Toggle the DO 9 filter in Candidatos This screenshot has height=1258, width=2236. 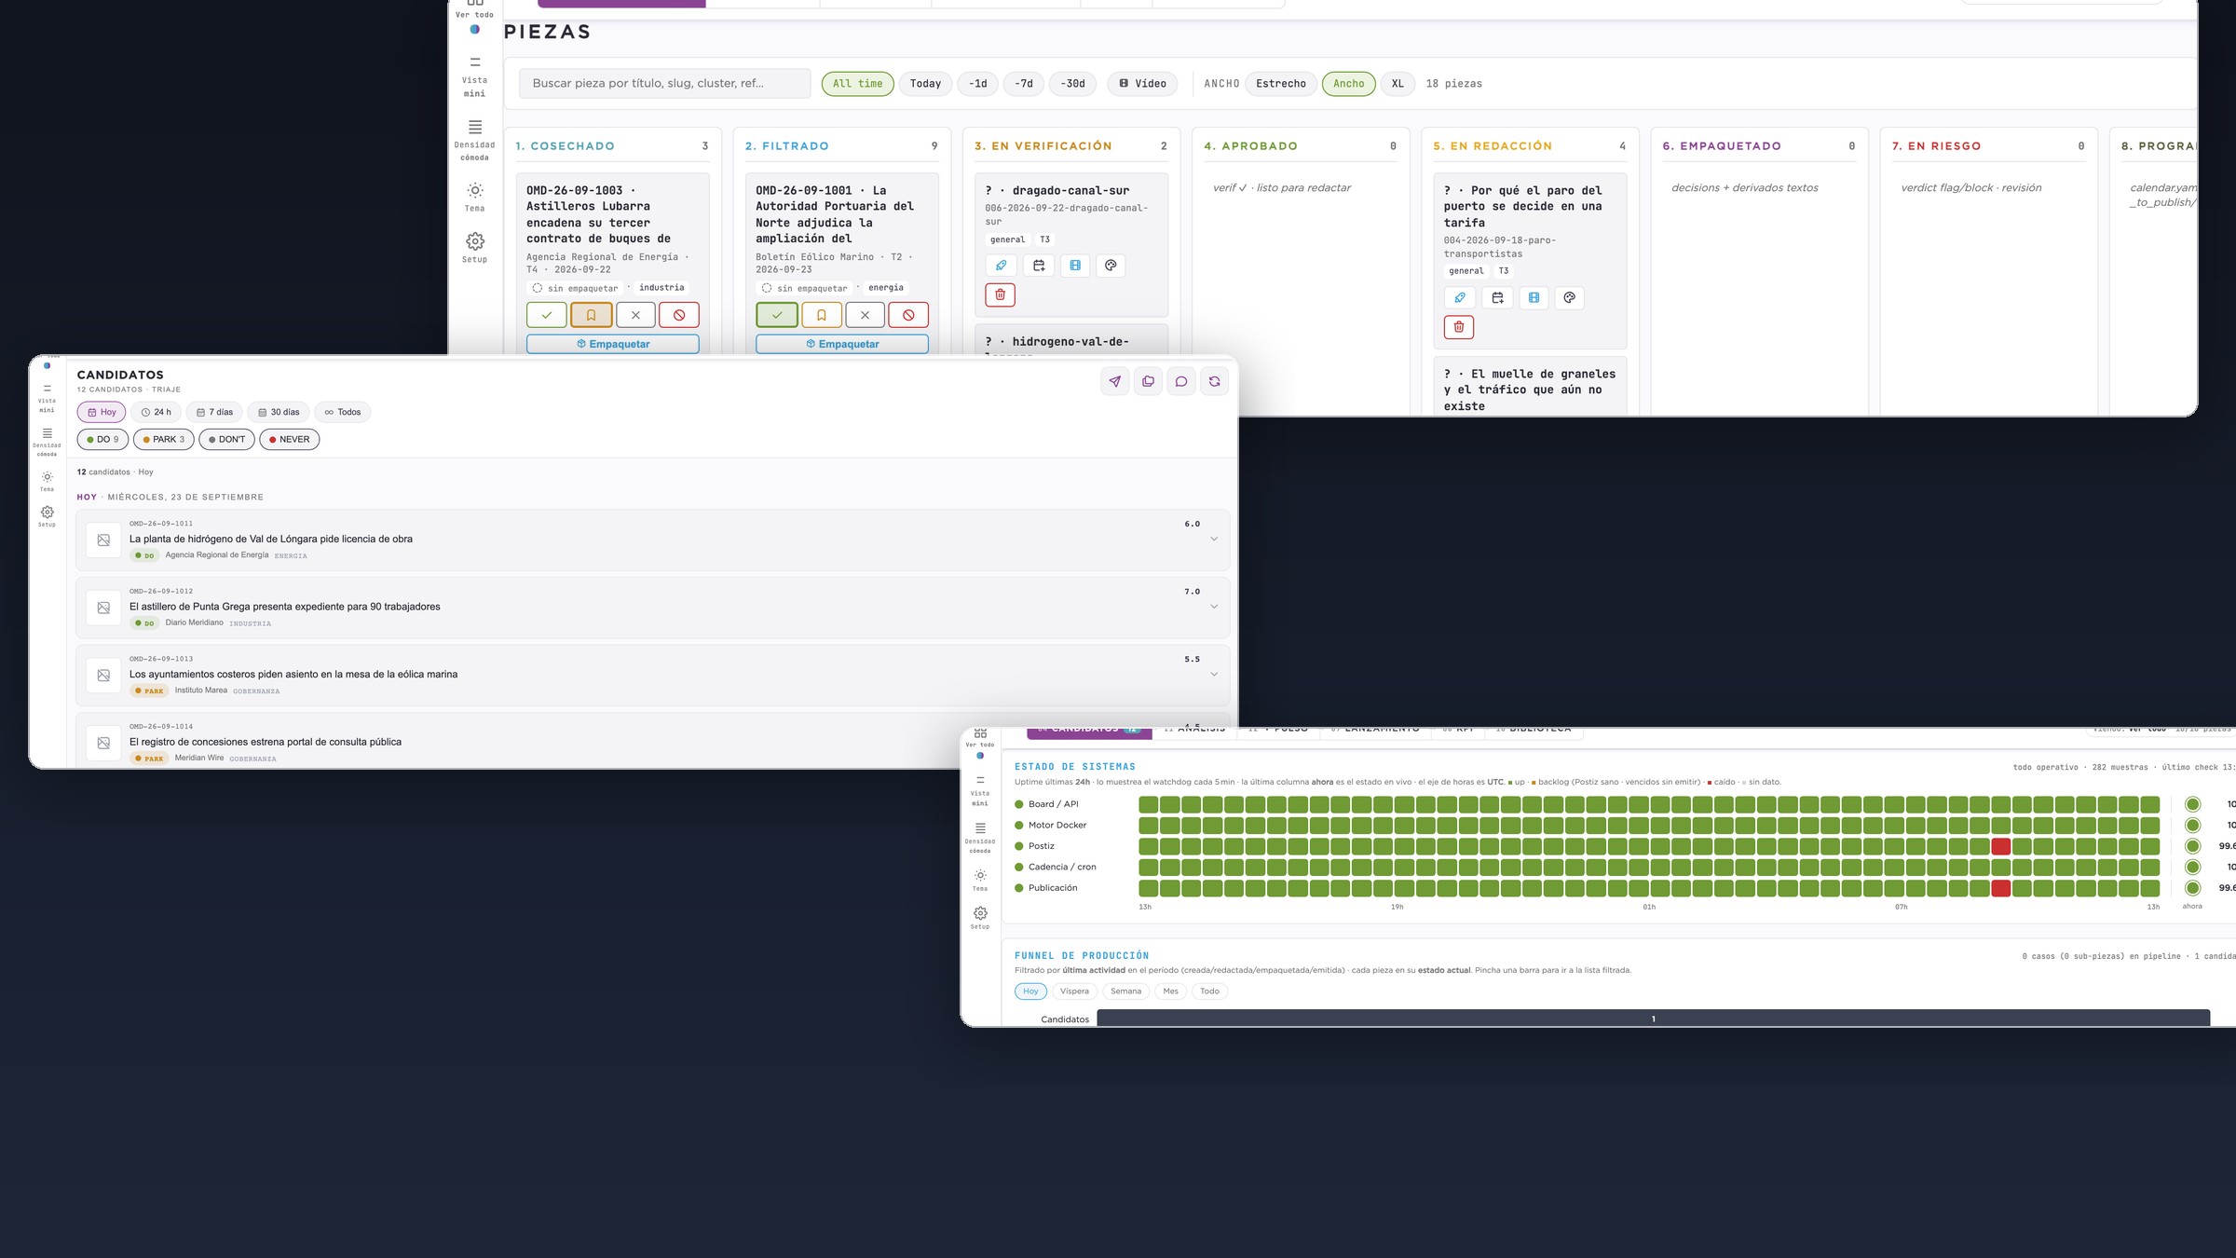point(102,440)
